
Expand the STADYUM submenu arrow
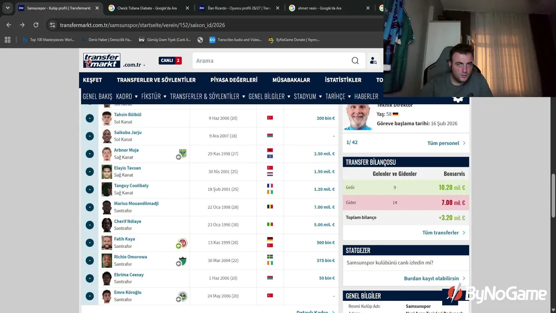pos(320,97)
